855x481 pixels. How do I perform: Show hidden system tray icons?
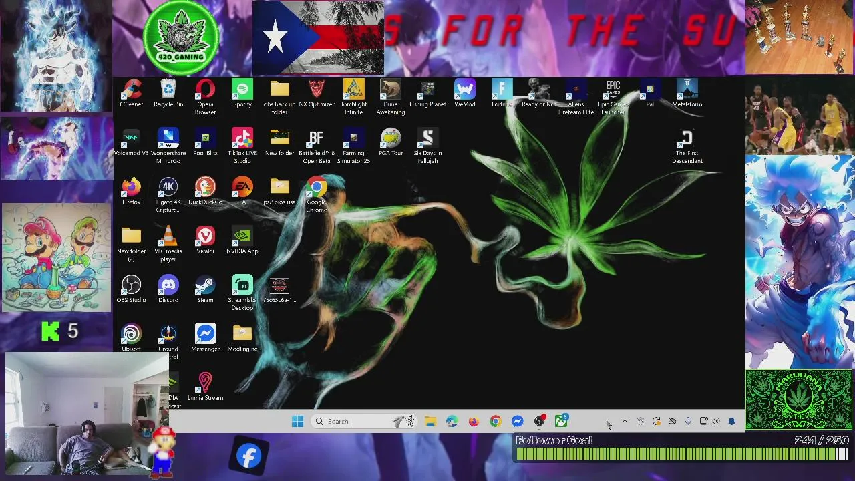click(x=625, y=421)
